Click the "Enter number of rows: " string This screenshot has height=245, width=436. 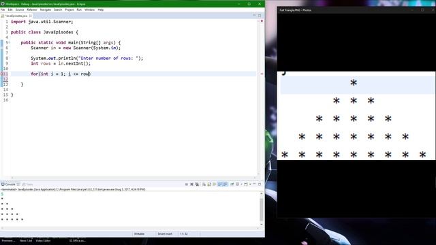pos(108,59)
